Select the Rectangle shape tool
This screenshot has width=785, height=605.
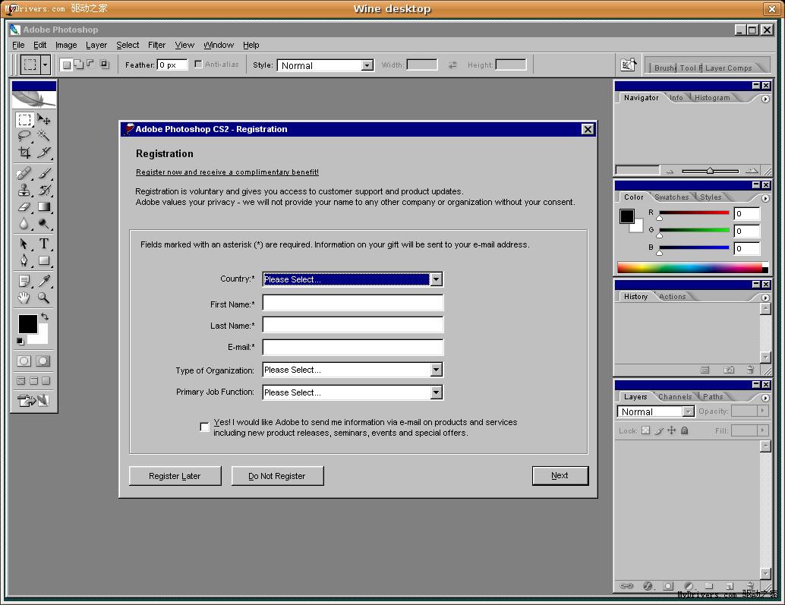pyautogui.click(x=43, y=260)
